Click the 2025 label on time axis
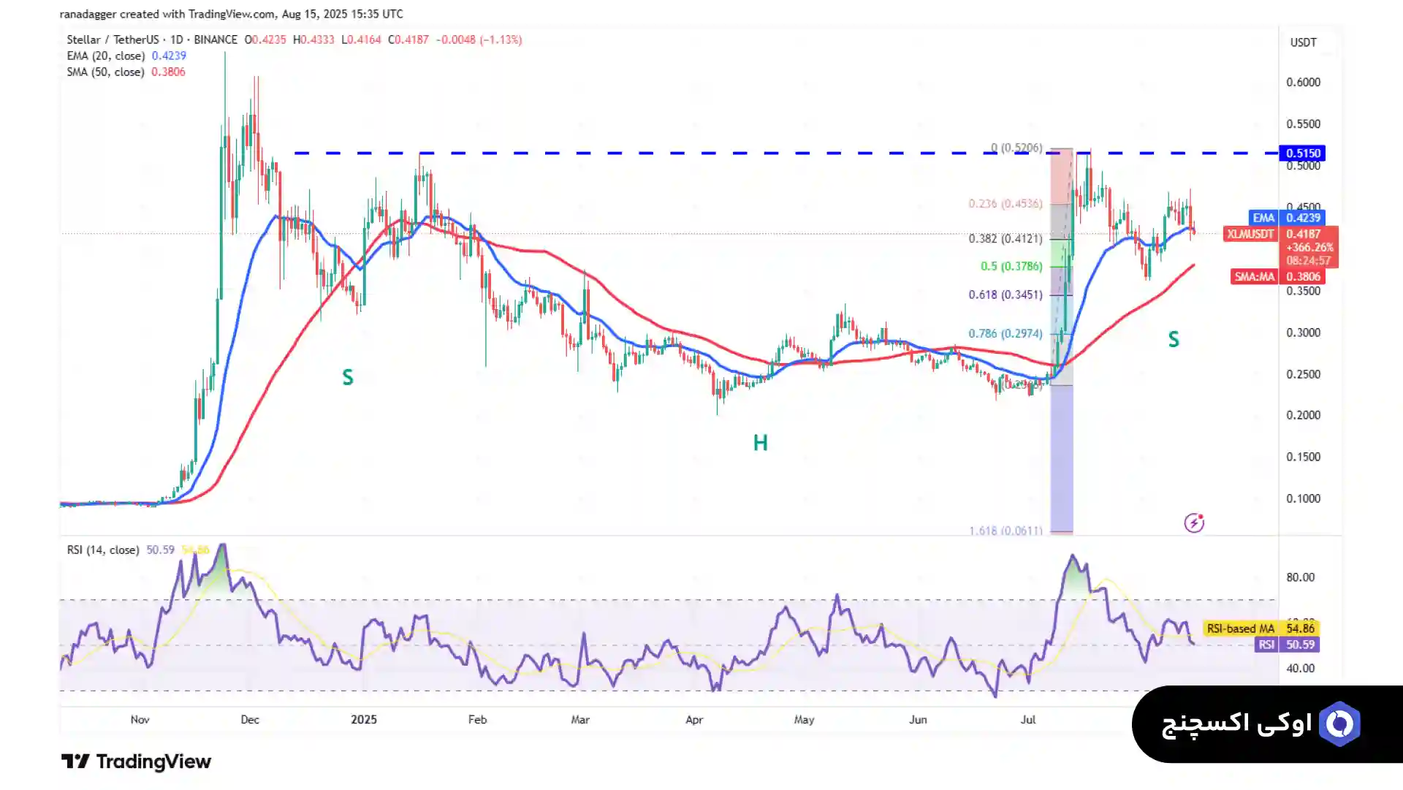Screen dimensions: 1403x790 coord(363,720)
